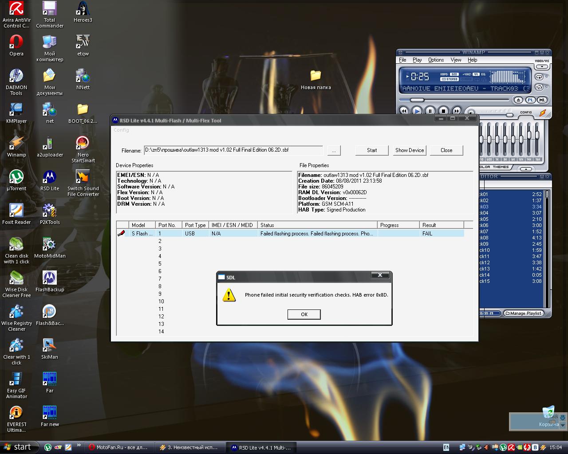
Task: Select the a2uploader desktop icon
Action: [50, 146]
